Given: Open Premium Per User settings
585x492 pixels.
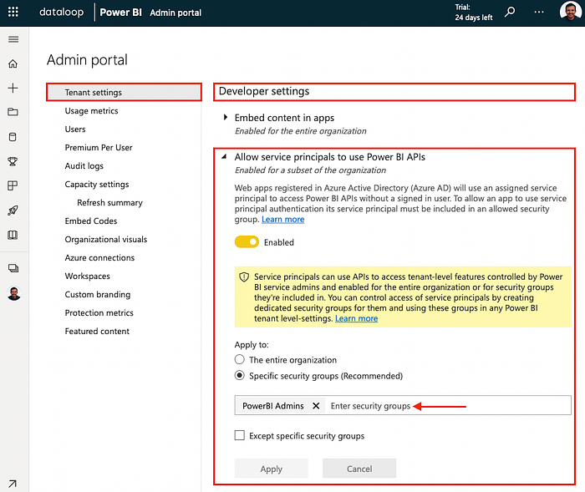Looking at the screenshot, I should (x=99, y=147).
